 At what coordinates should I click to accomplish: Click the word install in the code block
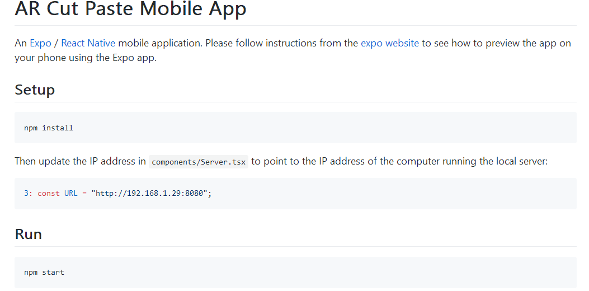tap(58, 128)
